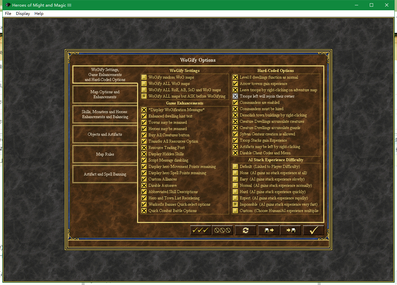The height and width of the screenshot is (285, 397).
Task: Toggle Enhanced dwelling hint text checkbox
Action: pos(144,116)
